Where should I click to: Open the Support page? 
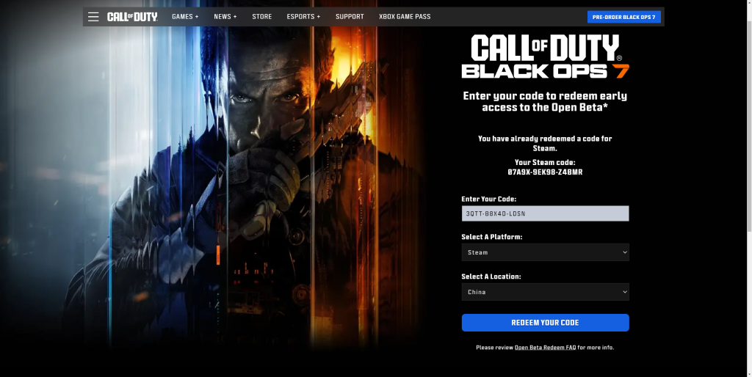click(x=350, y=17)
